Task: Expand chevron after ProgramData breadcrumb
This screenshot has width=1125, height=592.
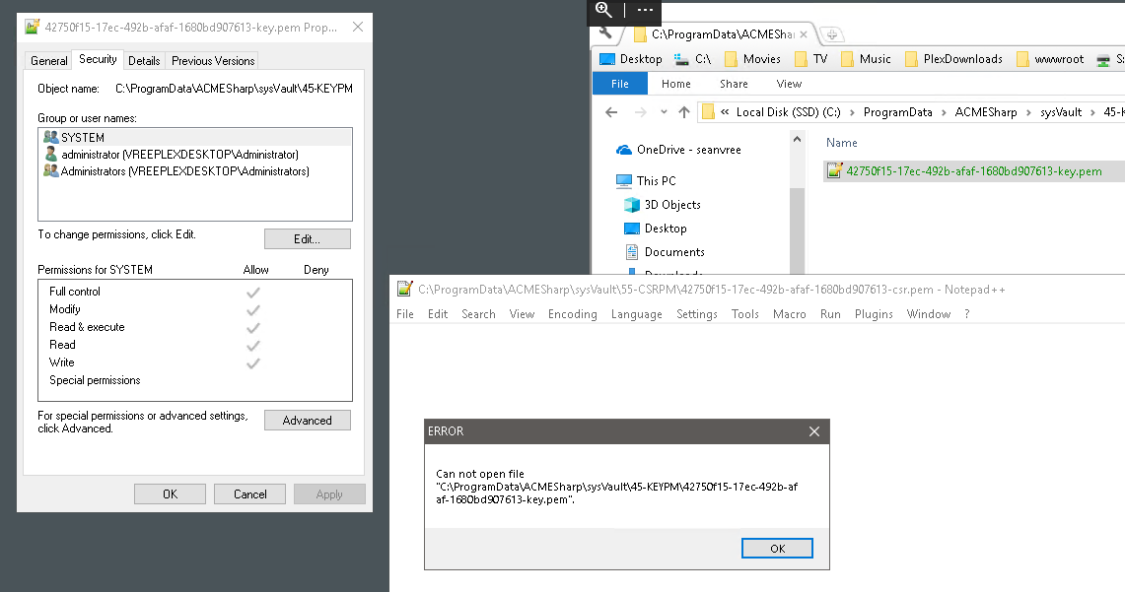Action: click(x=944, y=112)
